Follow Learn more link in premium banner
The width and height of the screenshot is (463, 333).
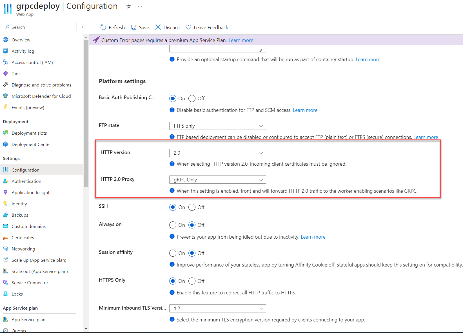point(241,40)
